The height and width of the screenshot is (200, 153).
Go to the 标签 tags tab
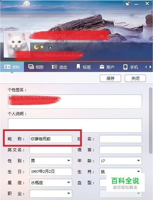pos(84,67)
